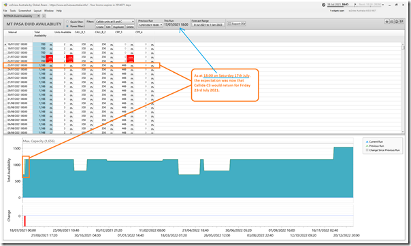Open the Layout menu
This screenshot has height=246, width=411.
pyautogui.click(x=37, y=11)
